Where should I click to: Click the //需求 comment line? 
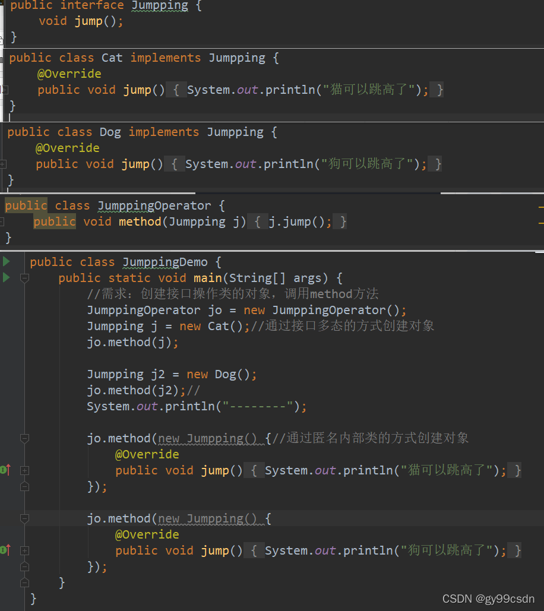tap(233, 294)
